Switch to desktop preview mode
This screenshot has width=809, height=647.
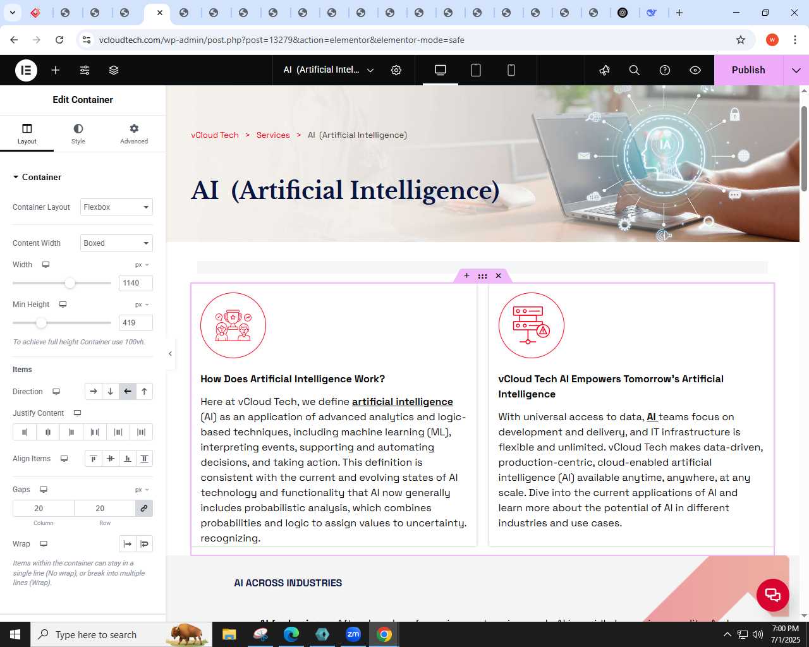[441, 70]
